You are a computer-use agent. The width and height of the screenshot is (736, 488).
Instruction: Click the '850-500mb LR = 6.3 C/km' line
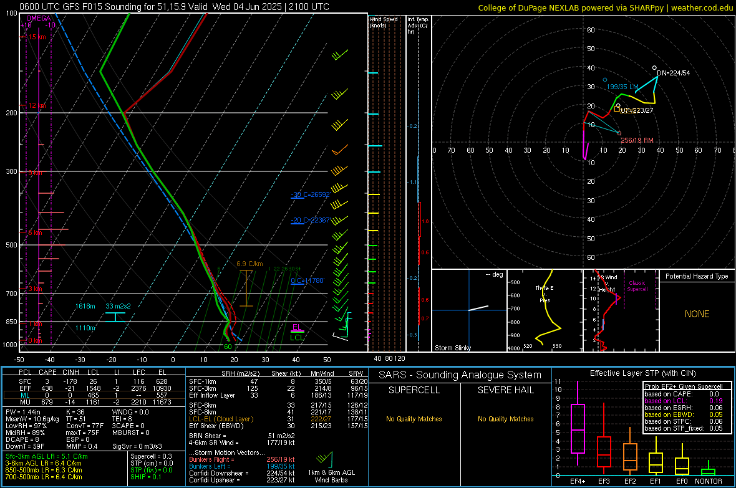click(x=44, y=470)
